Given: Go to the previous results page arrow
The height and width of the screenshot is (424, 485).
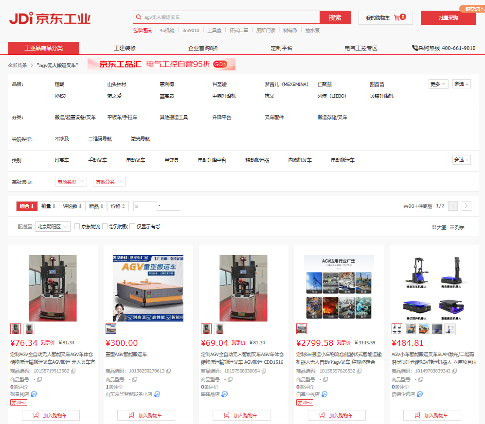Looking at the screenshot, I should [453, 206].
